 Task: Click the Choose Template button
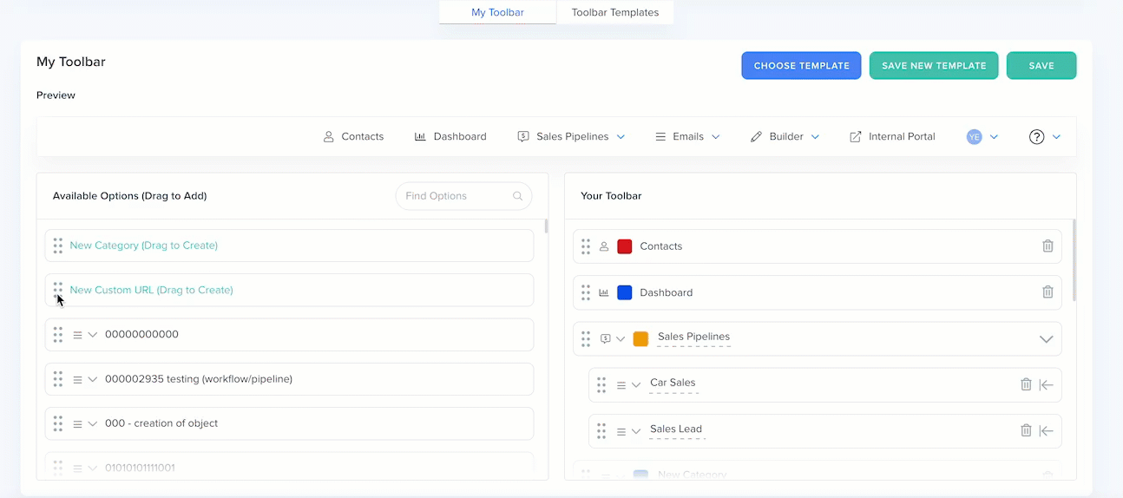tap(801, 66)
